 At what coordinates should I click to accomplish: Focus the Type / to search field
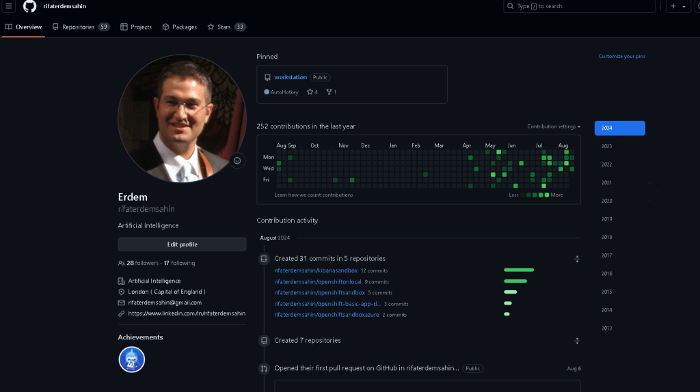579,6
